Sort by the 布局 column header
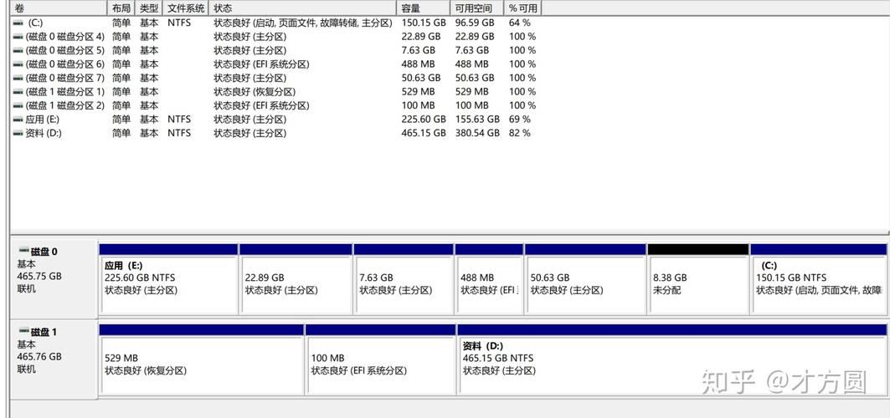This screenshot has height=418, width=890. [x=121, y=8]
